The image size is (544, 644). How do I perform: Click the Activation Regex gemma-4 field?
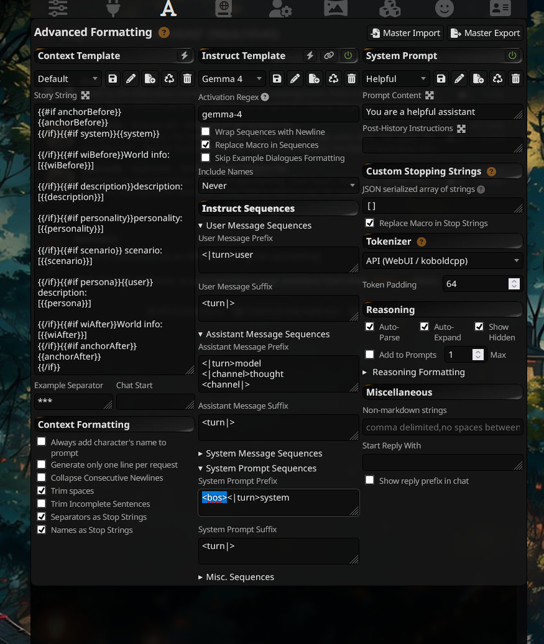pos(279,114)
